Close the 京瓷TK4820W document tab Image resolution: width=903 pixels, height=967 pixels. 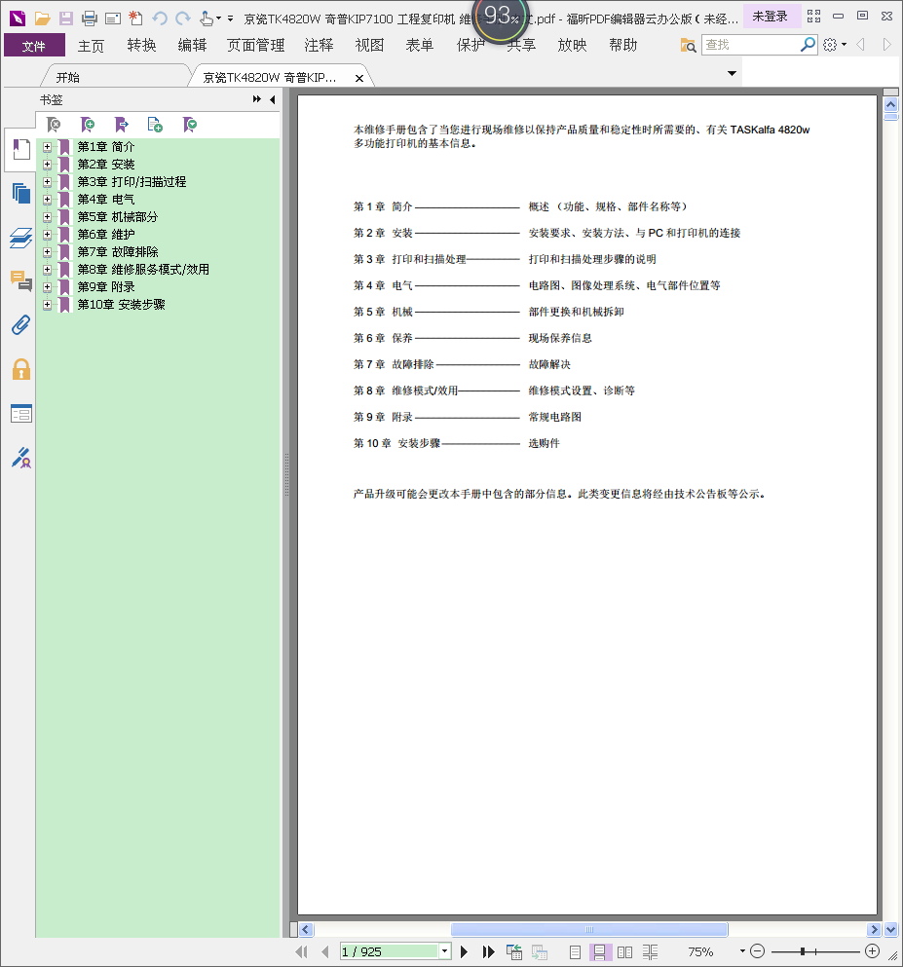click(x=359, y=78)
